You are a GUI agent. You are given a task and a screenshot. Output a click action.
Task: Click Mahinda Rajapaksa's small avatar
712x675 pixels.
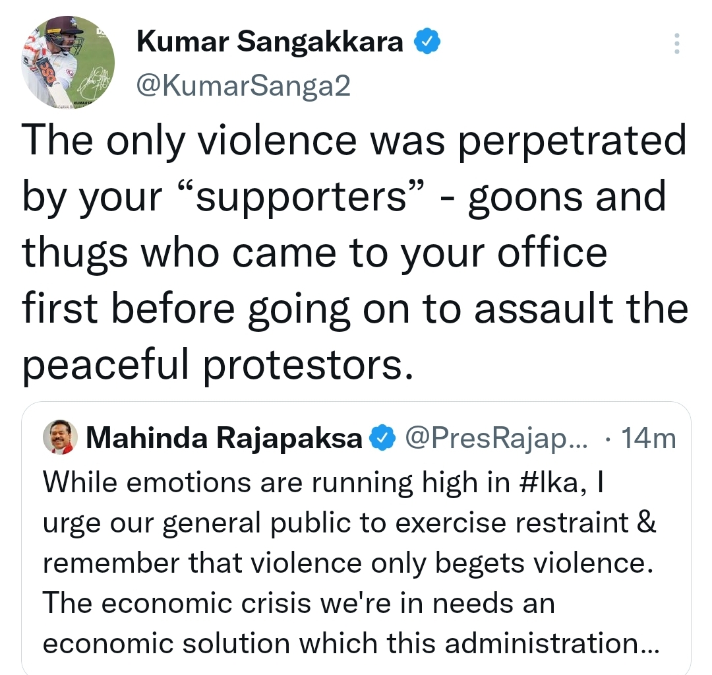(61, 437)
